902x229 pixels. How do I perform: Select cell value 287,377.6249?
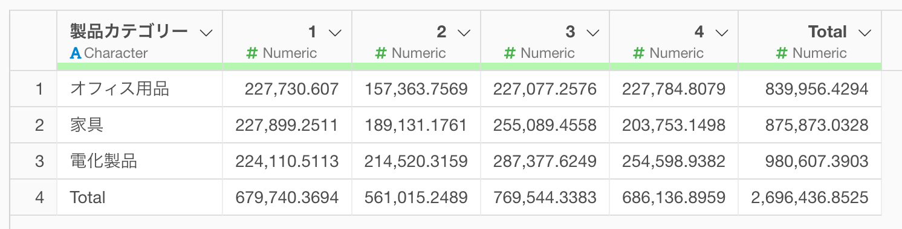point(545,161)
